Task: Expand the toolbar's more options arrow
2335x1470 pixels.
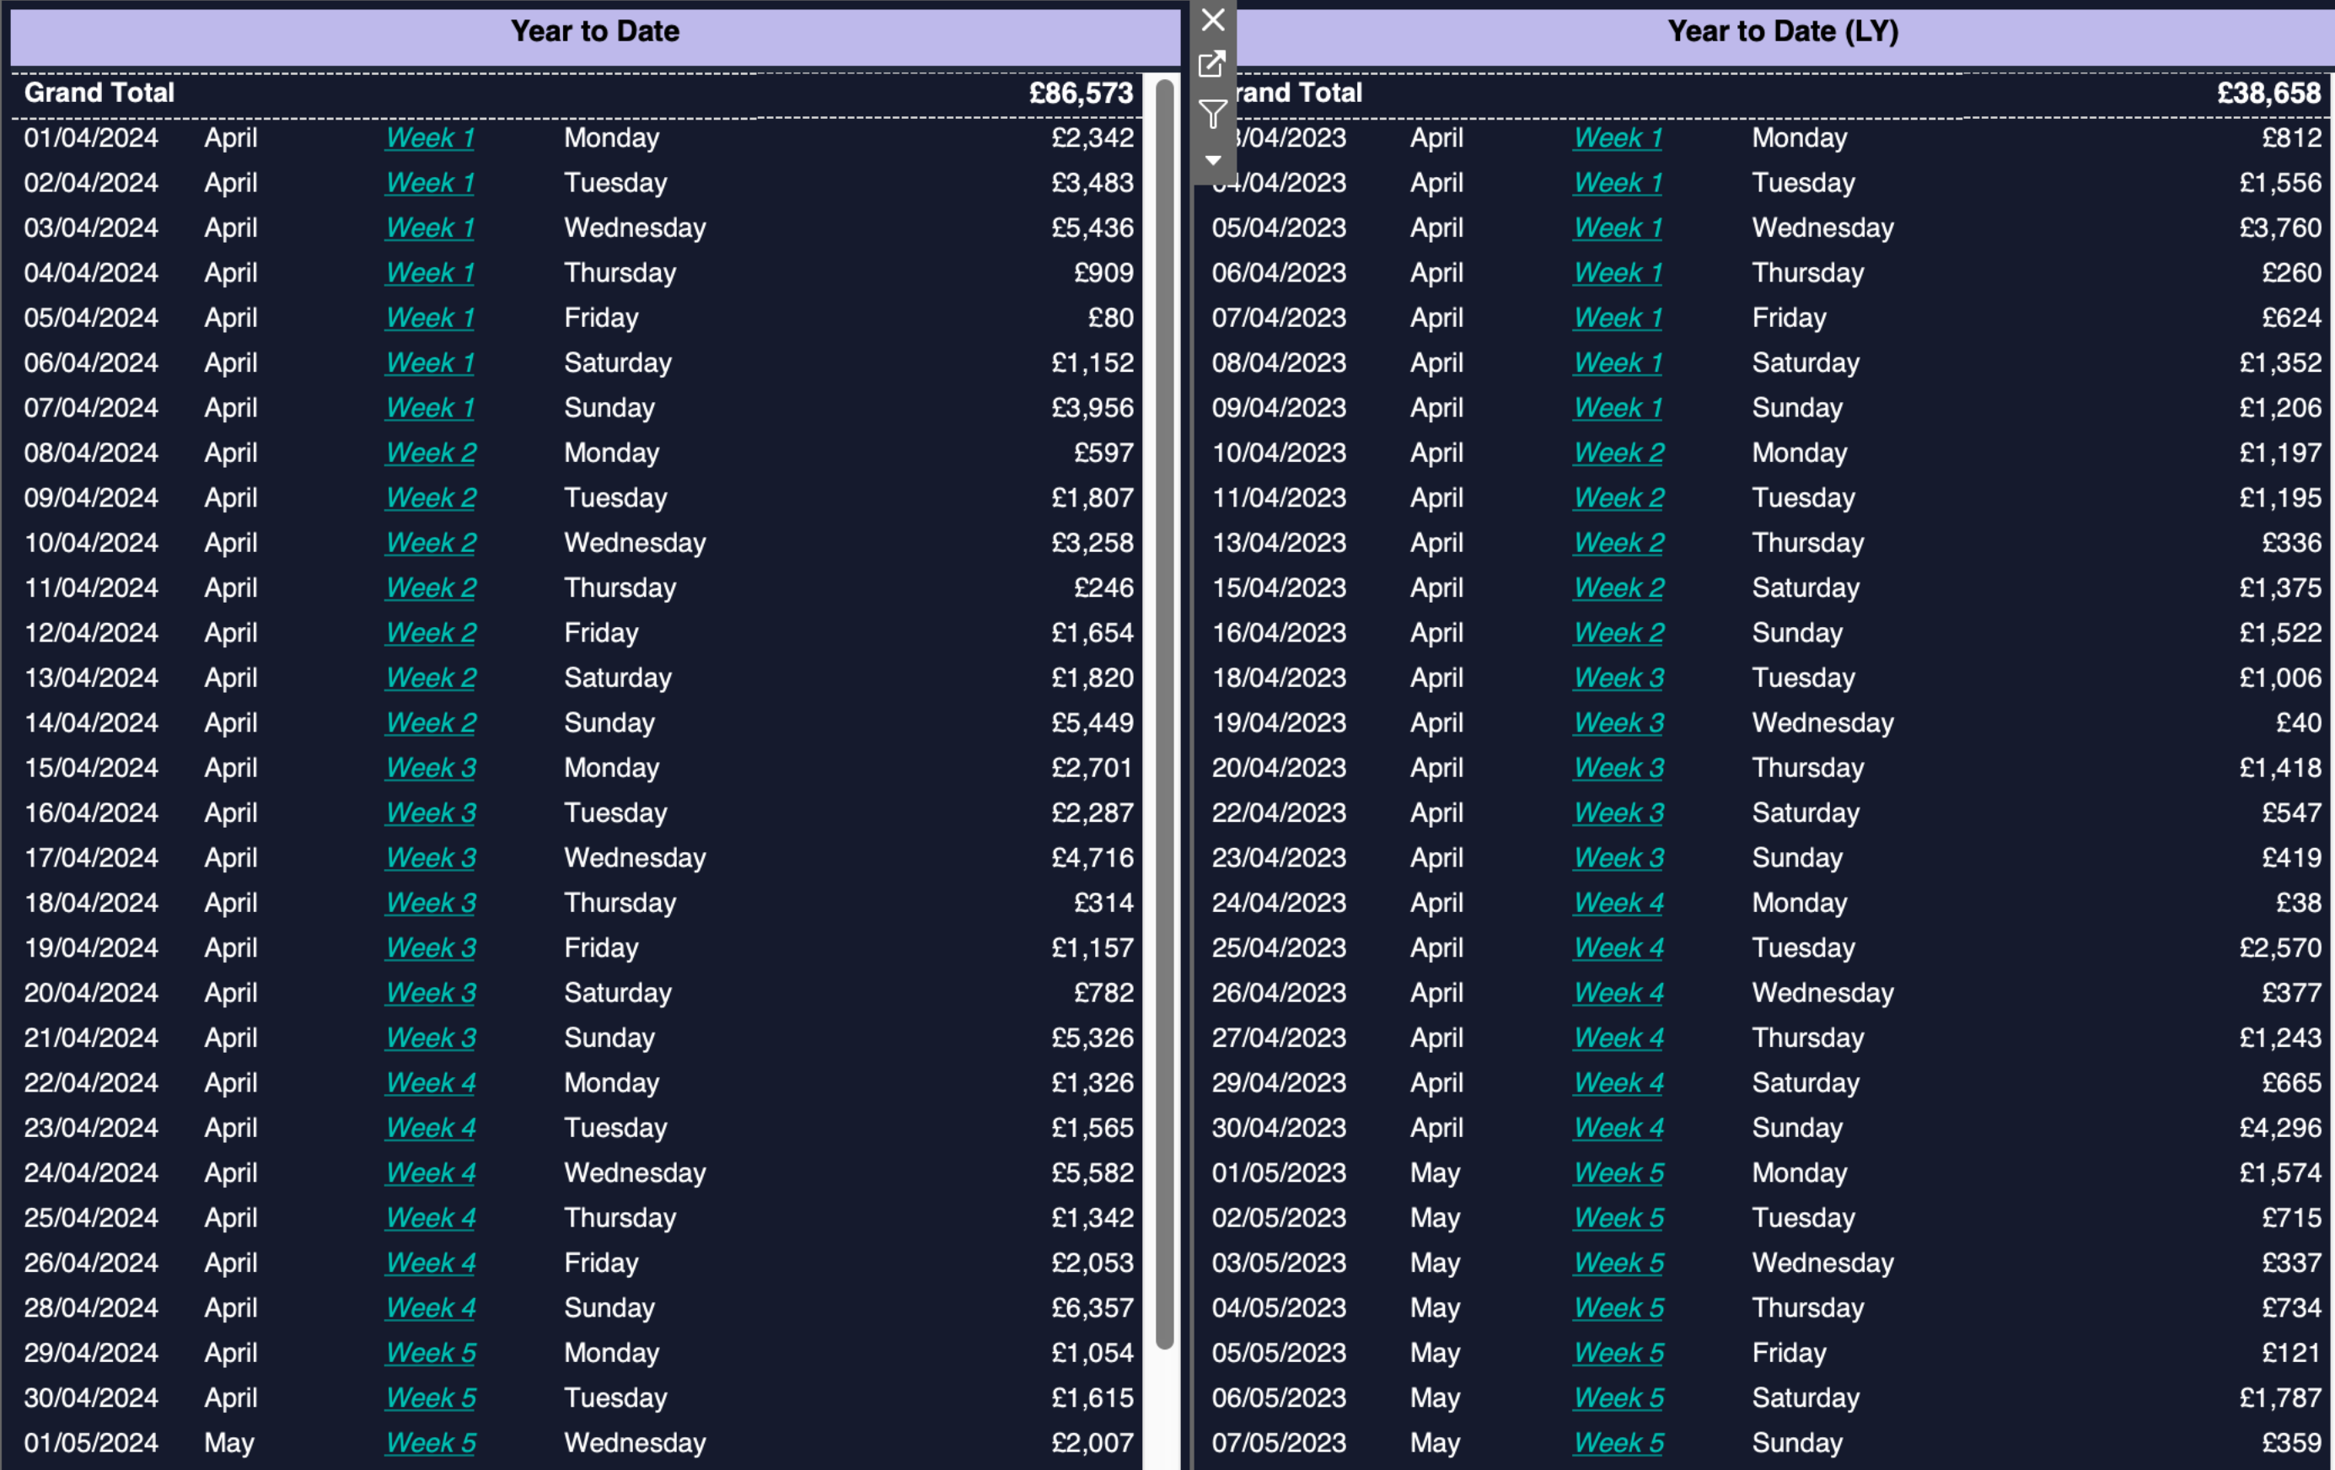Action: click(x=1212, y=160)
